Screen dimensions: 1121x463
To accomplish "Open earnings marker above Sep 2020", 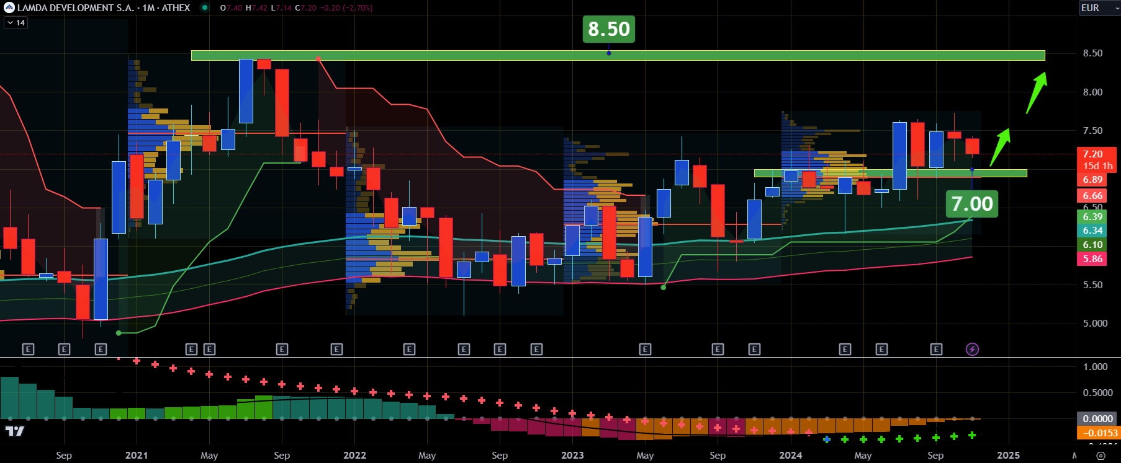I will 64,349.
